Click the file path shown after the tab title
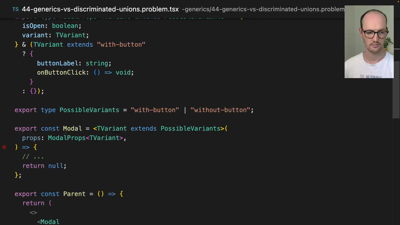 click(x=263, y=9)
